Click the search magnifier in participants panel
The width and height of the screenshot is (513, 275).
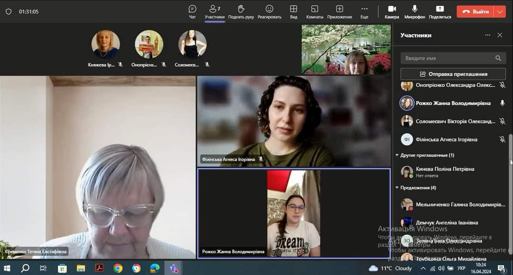[x=498, y=58]
